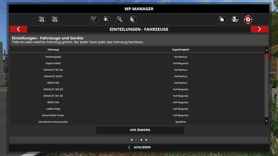Screen dimensions: 278x156
Task: Open the invoice icon with checkmark badge
Action: (x=42, y=19)
